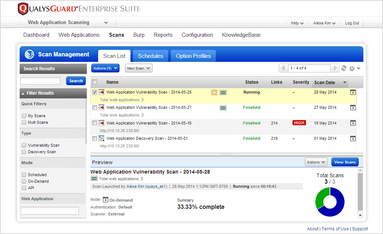Click on-demand mode icon for 16 May 2014
The image size is (383, 234).
[x=353, y=123]
